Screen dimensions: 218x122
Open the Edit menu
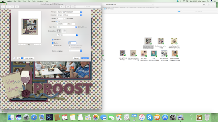[19, 1]
